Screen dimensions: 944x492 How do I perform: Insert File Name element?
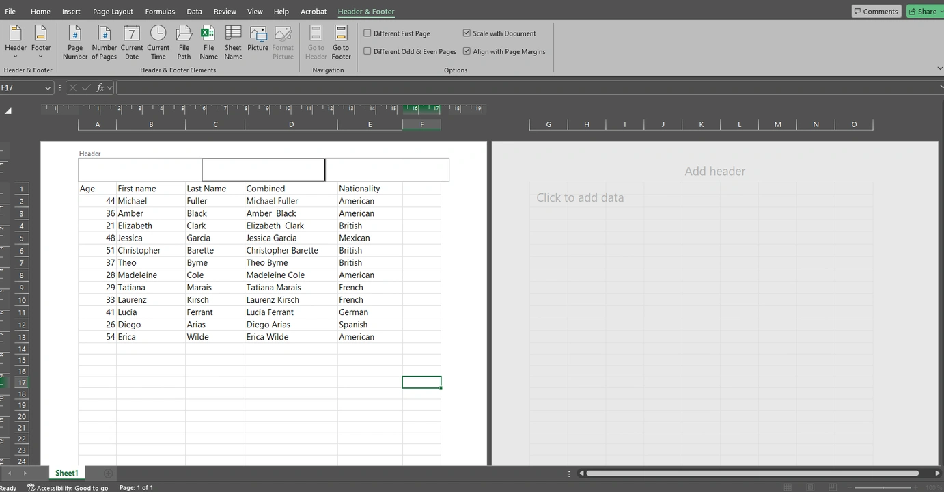(x=208, y=42)
